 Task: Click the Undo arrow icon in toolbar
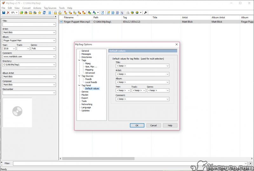13,13
